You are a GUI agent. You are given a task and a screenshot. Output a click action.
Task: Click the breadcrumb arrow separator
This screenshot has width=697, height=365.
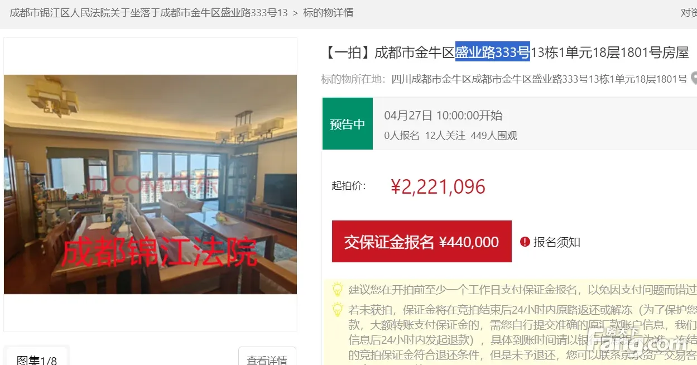click(x=296, y=12)
